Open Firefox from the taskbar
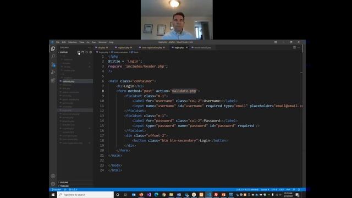The height and width of the screenshot is (198, 352). coord(141,195)
